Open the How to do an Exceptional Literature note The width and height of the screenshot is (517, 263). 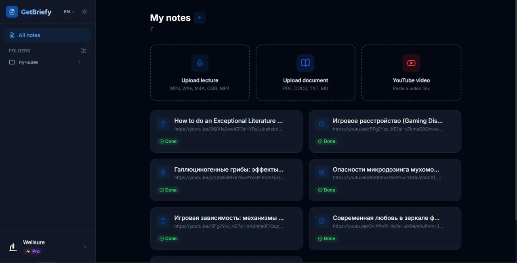[x=226, y=131]
